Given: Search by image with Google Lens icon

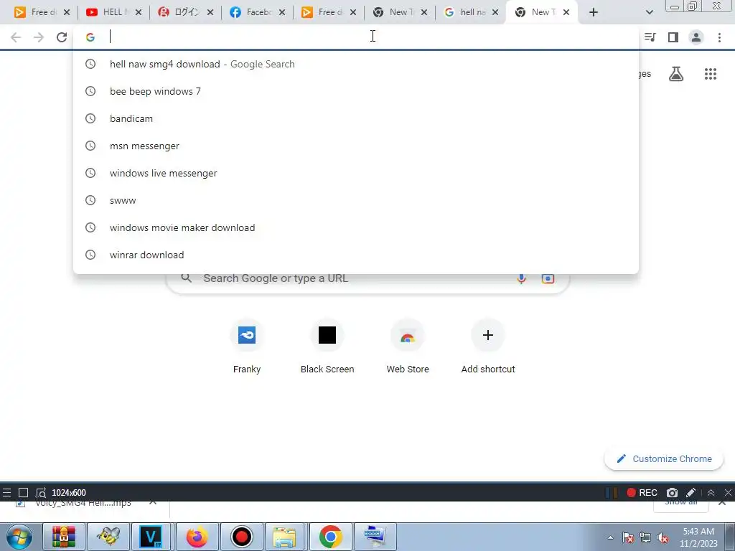Looking at the screenshot, I should pyautogui.click(x=548, y=278).
